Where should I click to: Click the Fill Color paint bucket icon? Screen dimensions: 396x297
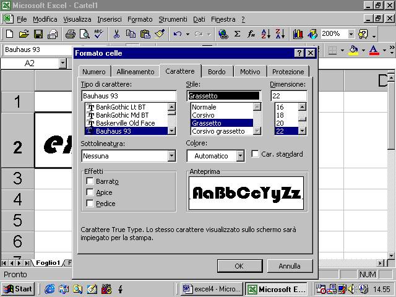tap(353, 50)
